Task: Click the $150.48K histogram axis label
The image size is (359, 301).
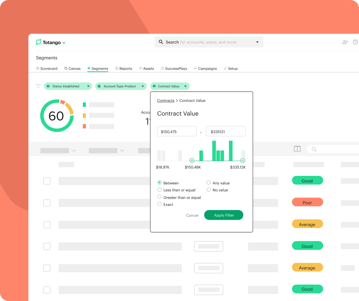Action: point(193,167)
